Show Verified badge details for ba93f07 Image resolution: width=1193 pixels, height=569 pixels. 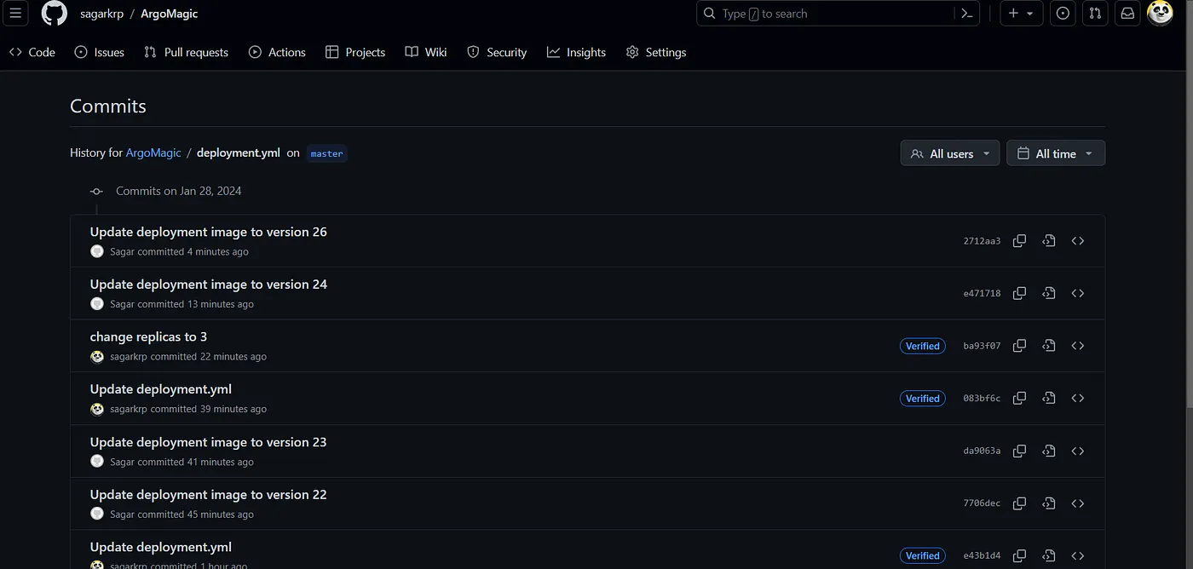[922, 346]
